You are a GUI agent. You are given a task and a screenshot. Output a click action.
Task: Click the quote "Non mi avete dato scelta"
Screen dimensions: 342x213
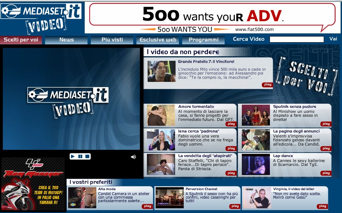click(x=297, y=195)
